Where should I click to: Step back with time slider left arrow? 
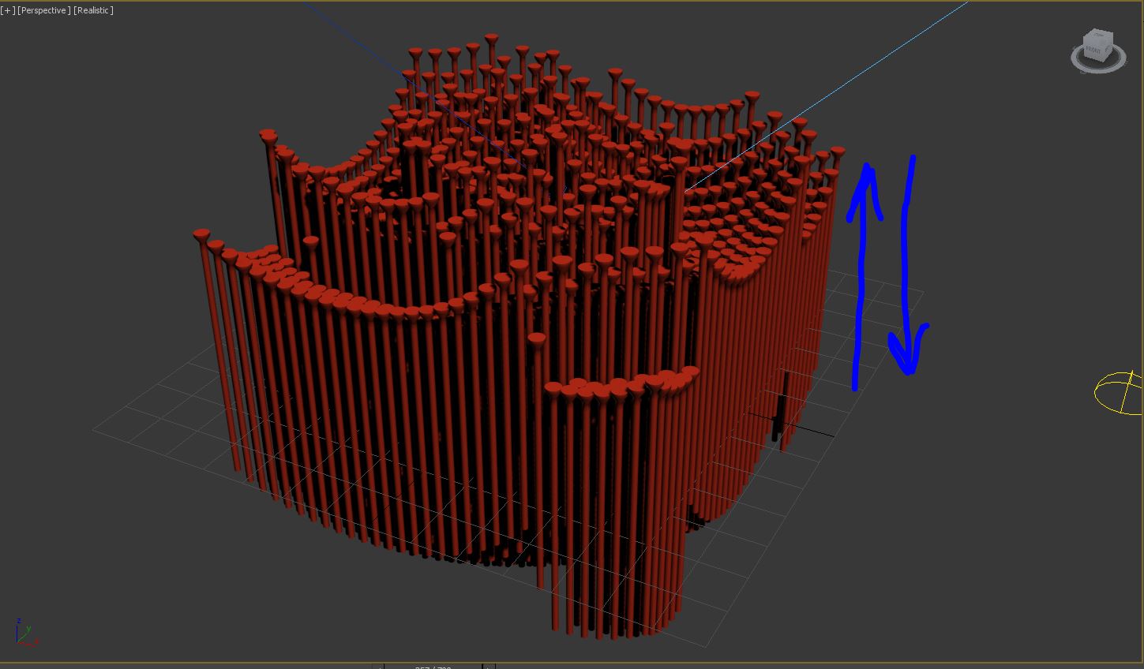[377, 667]
